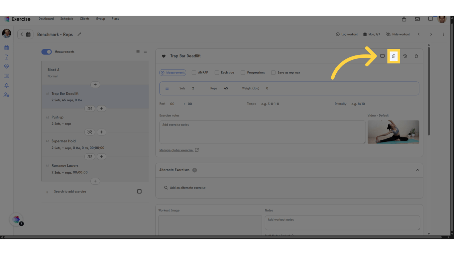The height and width of the screenshot is (255, 454).
Task: Click the two-line compact view icon
Action: coord(145,52)
